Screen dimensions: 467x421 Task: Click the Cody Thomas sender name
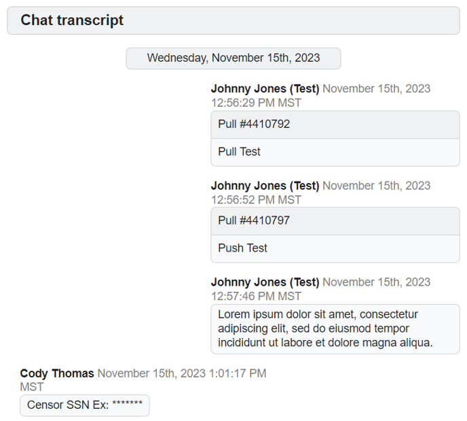click(x=57, y=373)
